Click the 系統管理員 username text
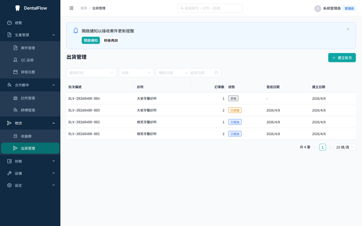Image resolution: width=362 pixels, height=226 pixels. coord(332,9)
